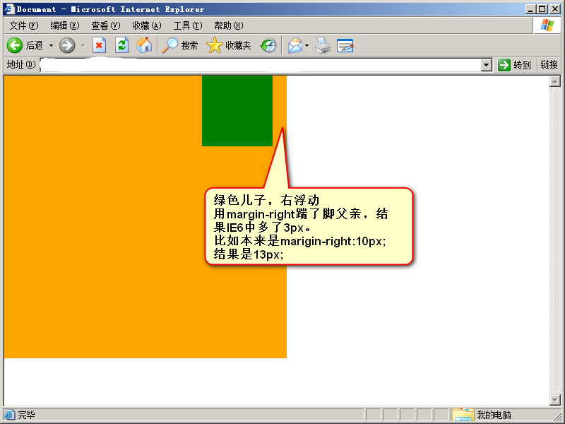565x424 pixels.
Task: Click the 转到 (Go) button
Action: click(514, 65)
